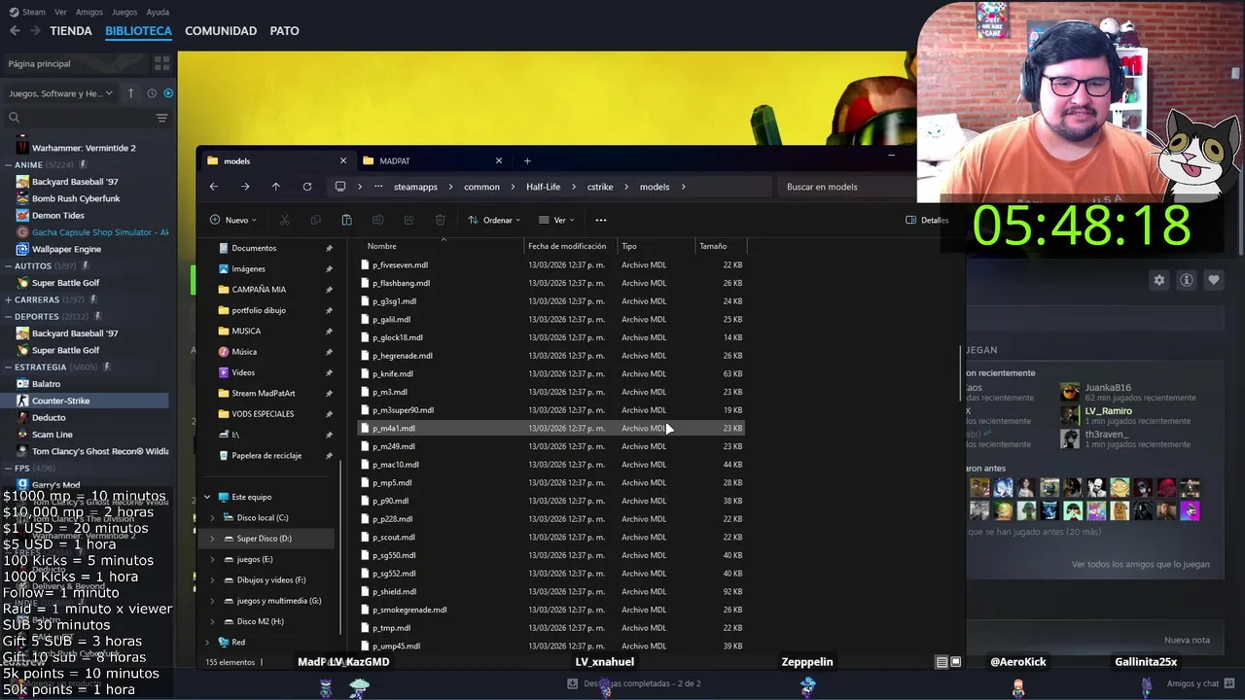Toggle Steam library sort direction arrow
Image resolution: width=1245 pixels, height=700 pixels.
[131, 93]
